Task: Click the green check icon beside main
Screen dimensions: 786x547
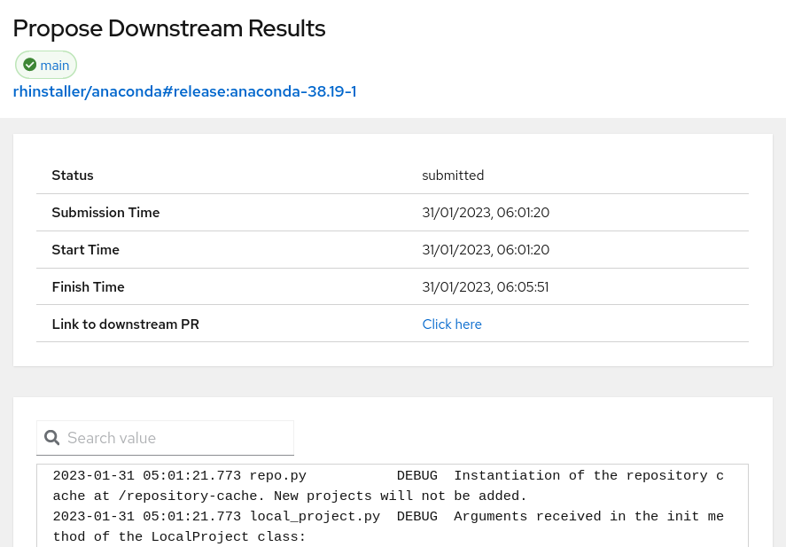Action: [x=30, y=65]
